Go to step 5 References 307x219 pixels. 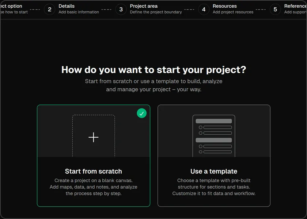288,9
